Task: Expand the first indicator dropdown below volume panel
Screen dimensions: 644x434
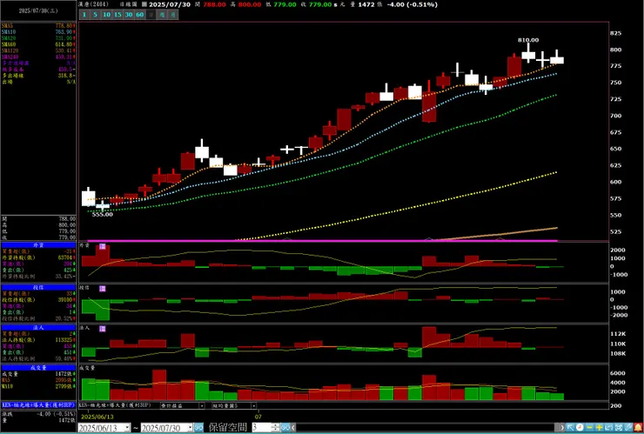Action: [x=202, y=405]
